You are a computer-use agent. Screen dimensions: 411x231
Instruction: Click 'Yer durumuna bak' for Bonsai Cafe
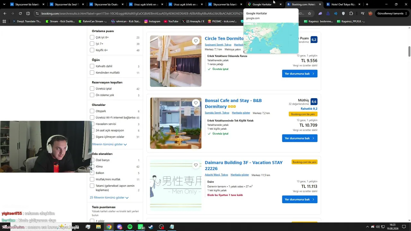tap(300, 138)
